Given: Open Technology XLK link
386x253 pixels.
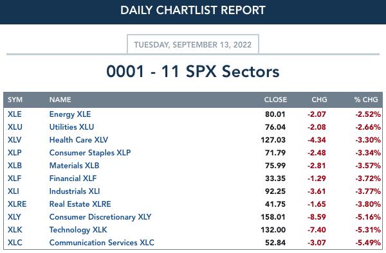Looking at the screenshot, I should pos(78,230).
